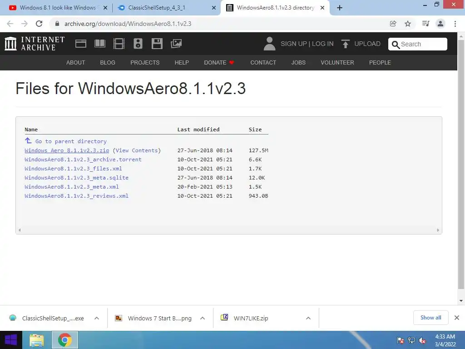This screenshot has height=349, width=465.
Task: Open the VOLUNTEER menu item
Action: [x=337, y=63]
